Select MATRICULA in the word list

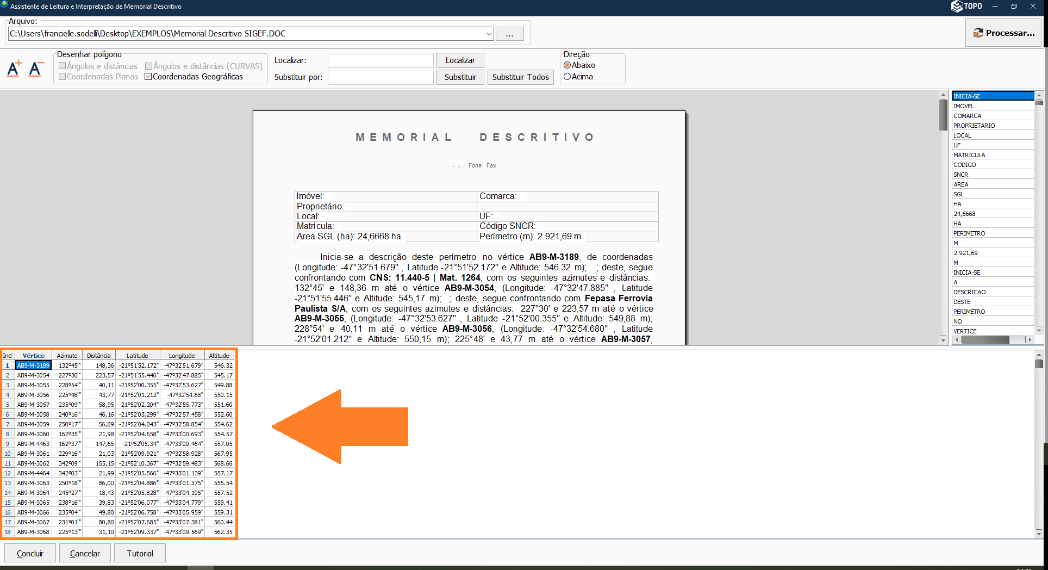pyautogui.click(x=969, y=155)
